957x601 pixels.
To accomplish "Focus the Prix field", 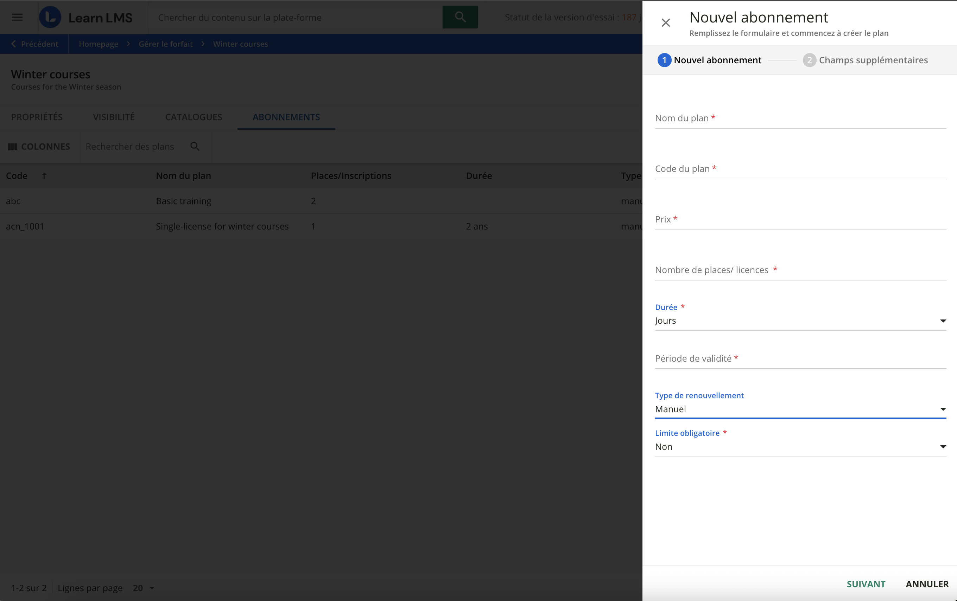I will click(x=800, y=220).
